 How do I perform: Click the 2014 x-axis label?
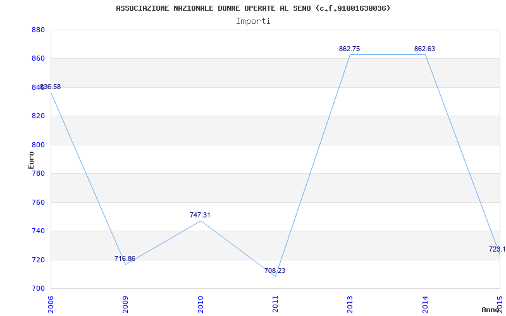(x=425, y=305)
